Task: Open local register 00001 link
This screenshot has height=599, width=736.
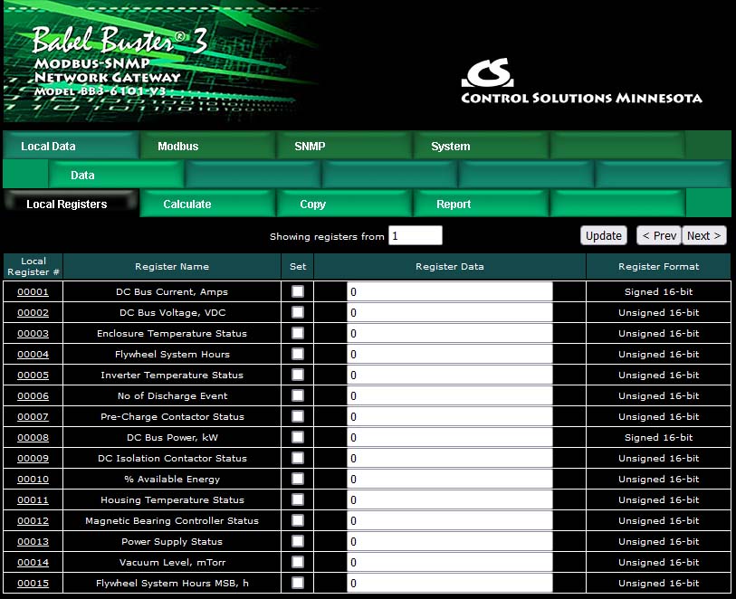Action: [33, 292]
